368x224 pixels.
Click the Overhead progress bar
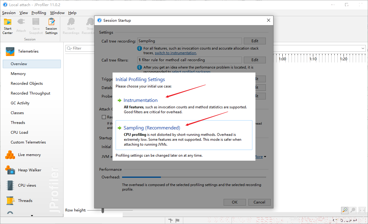[x=194, y=177]
